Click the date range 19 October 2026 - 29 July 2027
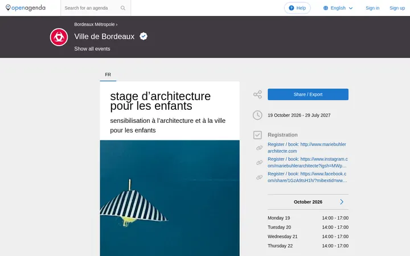410x256 pixels. point(299,115)
